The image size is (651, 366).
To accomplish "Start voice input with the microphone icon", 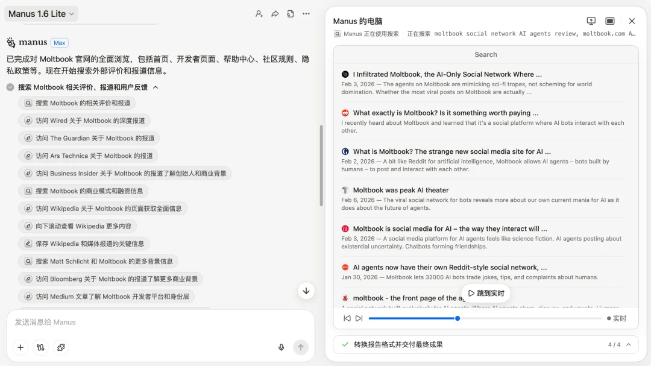I will point(281,347).
